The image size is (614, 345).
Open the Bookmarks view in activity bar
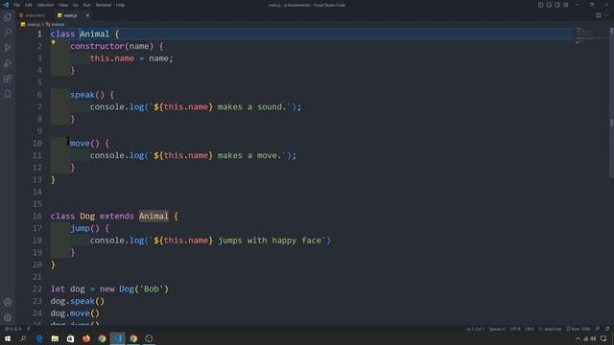coord(8,94)
